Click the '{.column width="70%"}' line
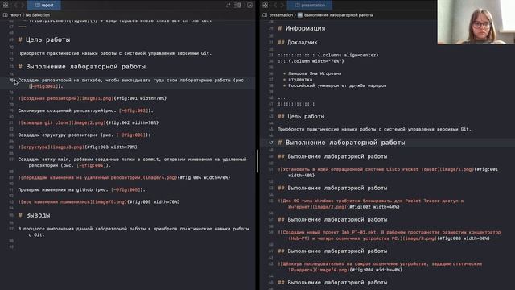Screen dimensions: 515x290 (x=311, y=61)
